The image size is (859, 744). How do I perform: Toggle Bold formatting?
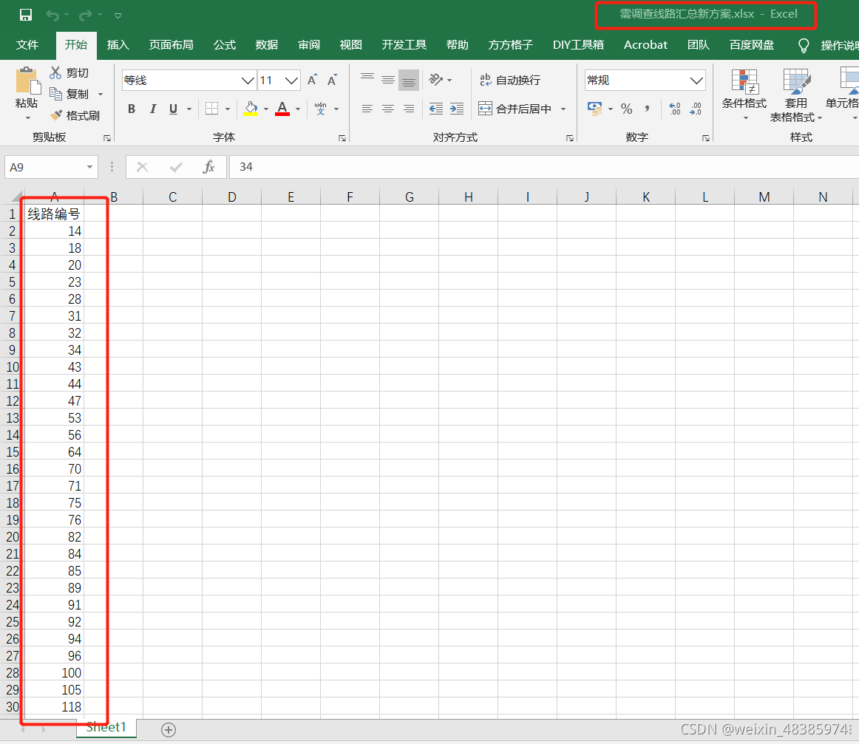point(132,109)
